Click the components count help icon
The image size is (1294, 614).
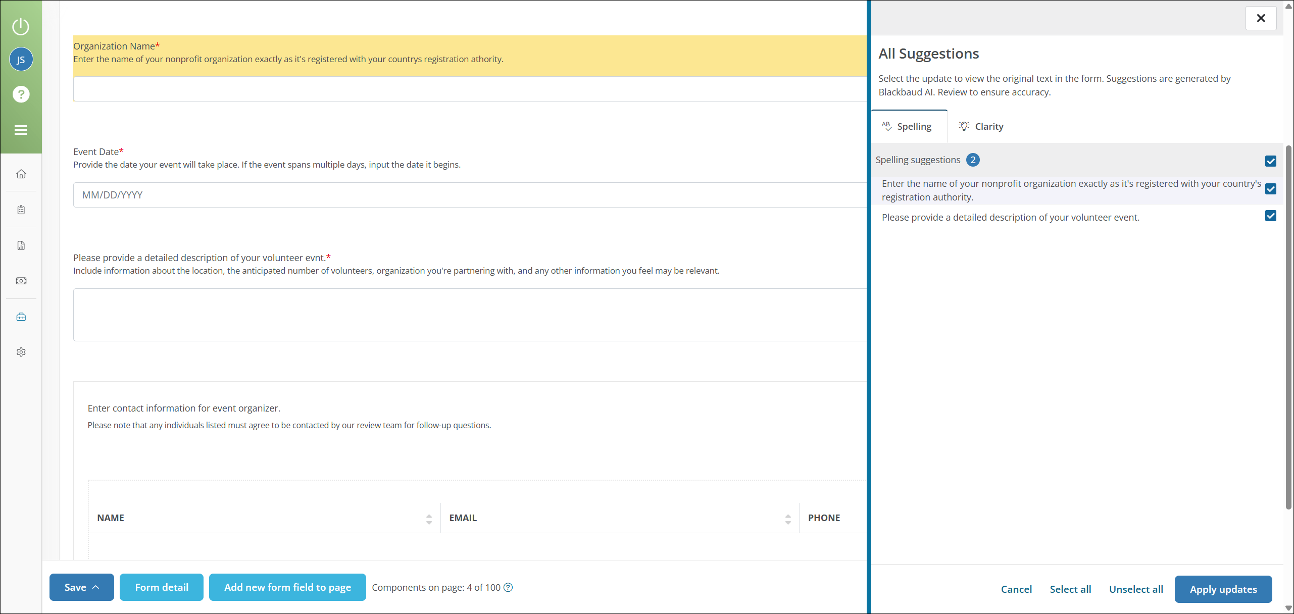508,587
